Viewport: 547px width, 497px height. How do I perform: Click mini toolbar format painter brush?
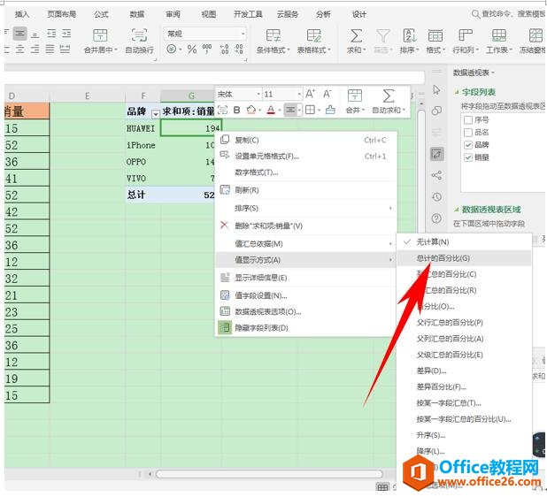click(x=330, y=111)
